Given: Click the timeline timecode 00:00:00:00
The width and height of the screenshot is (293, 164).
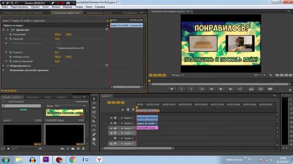Looking at the screenshot, I should [116, 102].
